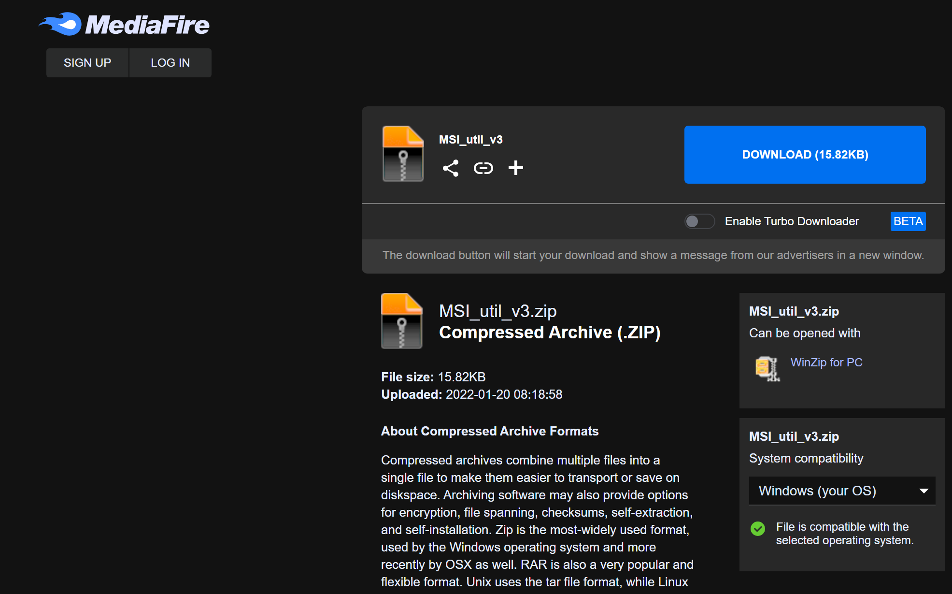Click the plus add-to-account icon
952x594 pixels.
coord(515,168)
